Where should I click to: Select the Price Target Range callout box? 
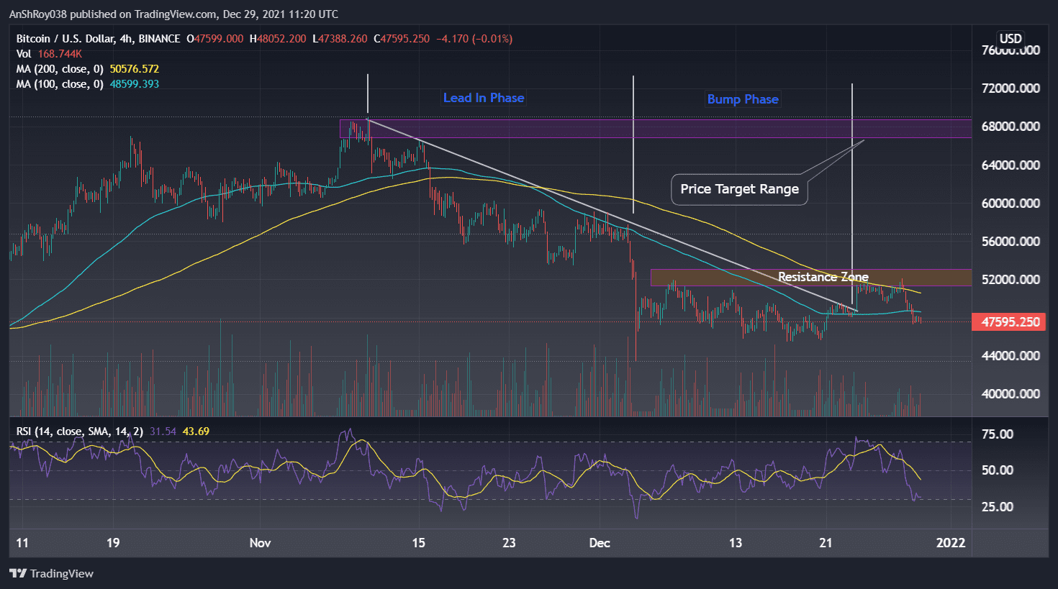(x=738, y=189)
